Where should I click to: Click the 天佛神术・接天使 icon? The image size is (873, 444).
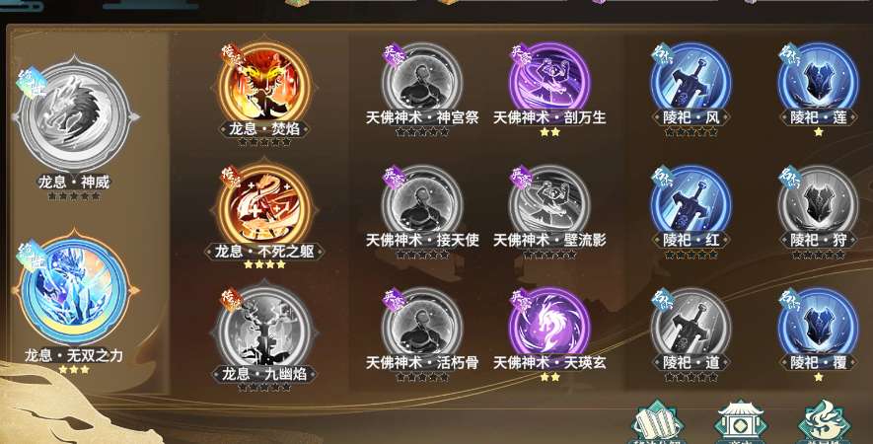point(422,205)
